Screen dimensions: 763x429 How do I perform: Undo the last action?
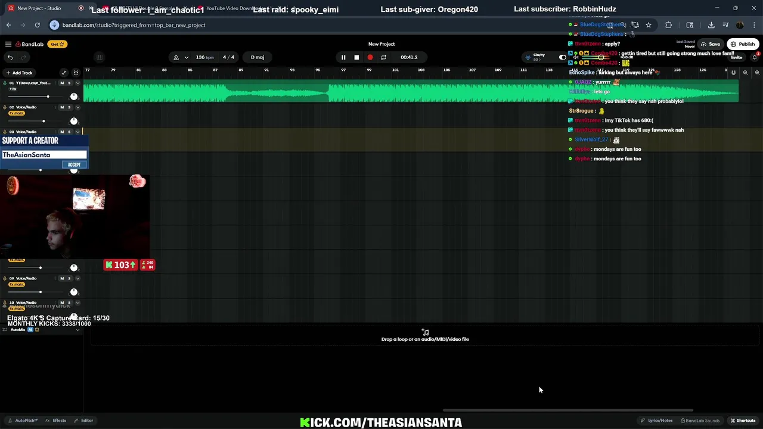[x=10, y=57]
